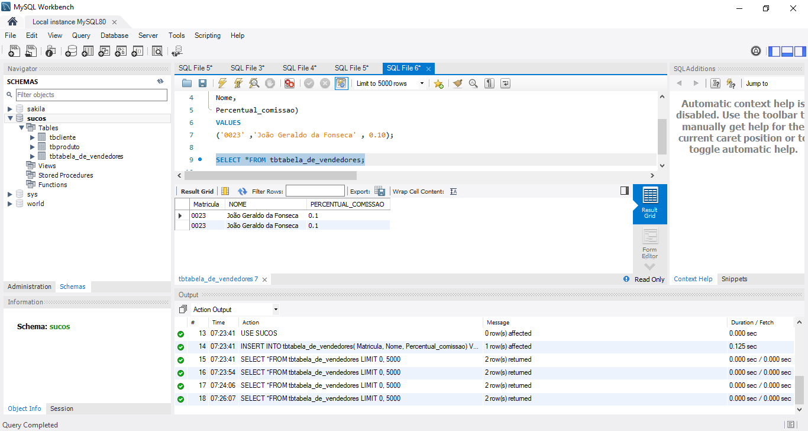Expand tbtabela_de_vendedores table node

(x=33, y=156)
